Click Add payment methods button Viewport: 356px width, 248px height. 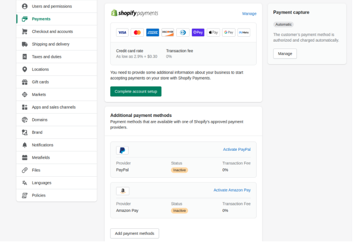135,234
